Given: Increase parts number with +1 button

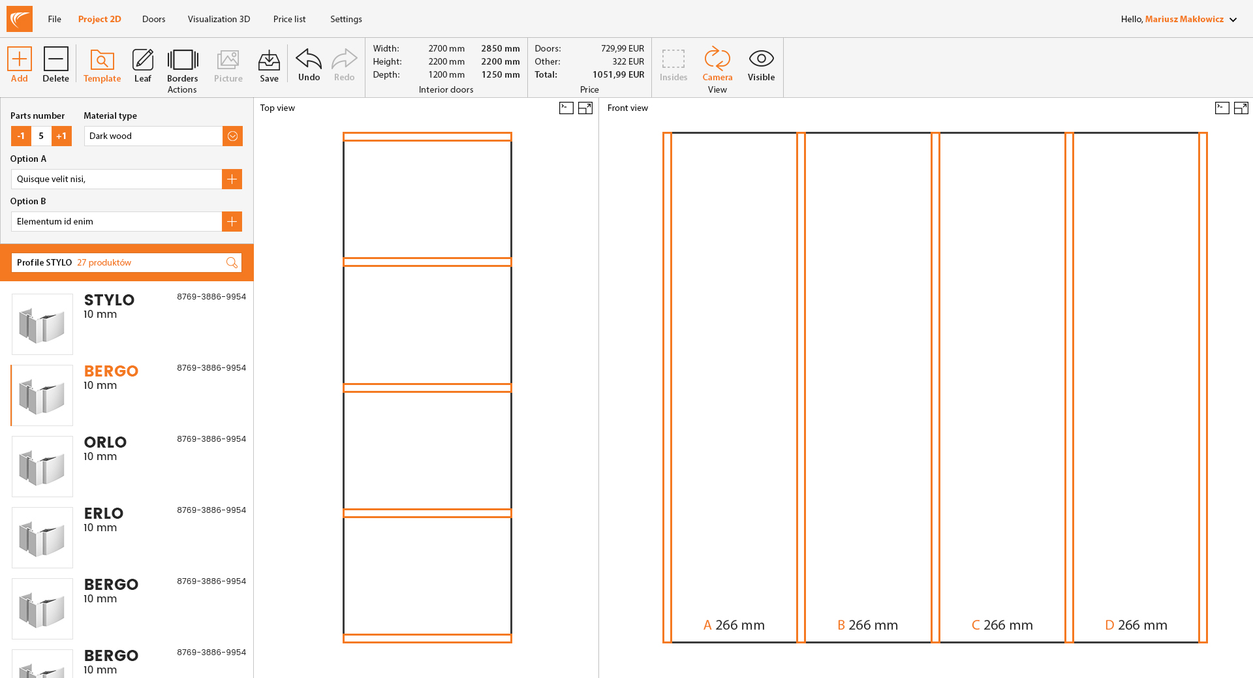Looking at the screenshot, I should point(61,136).
